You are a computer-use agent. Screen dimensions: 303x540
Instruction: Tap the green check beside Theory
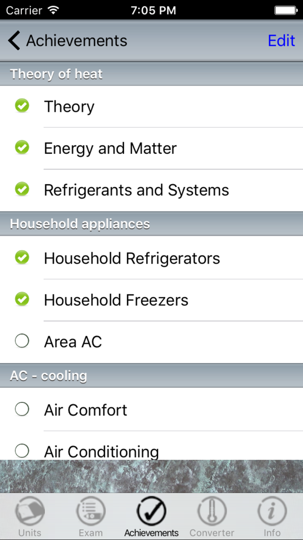coord(22,106)
